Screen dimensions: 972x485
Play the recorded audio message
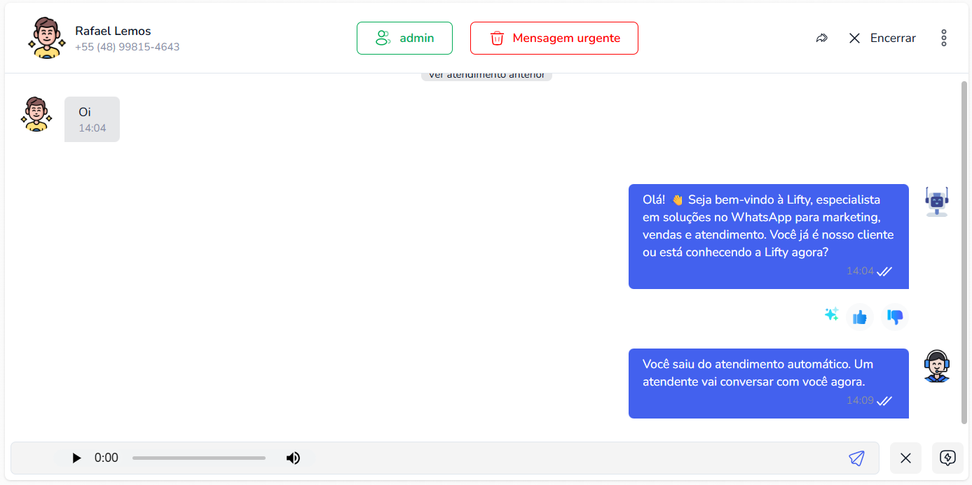(x=76, y=458)
